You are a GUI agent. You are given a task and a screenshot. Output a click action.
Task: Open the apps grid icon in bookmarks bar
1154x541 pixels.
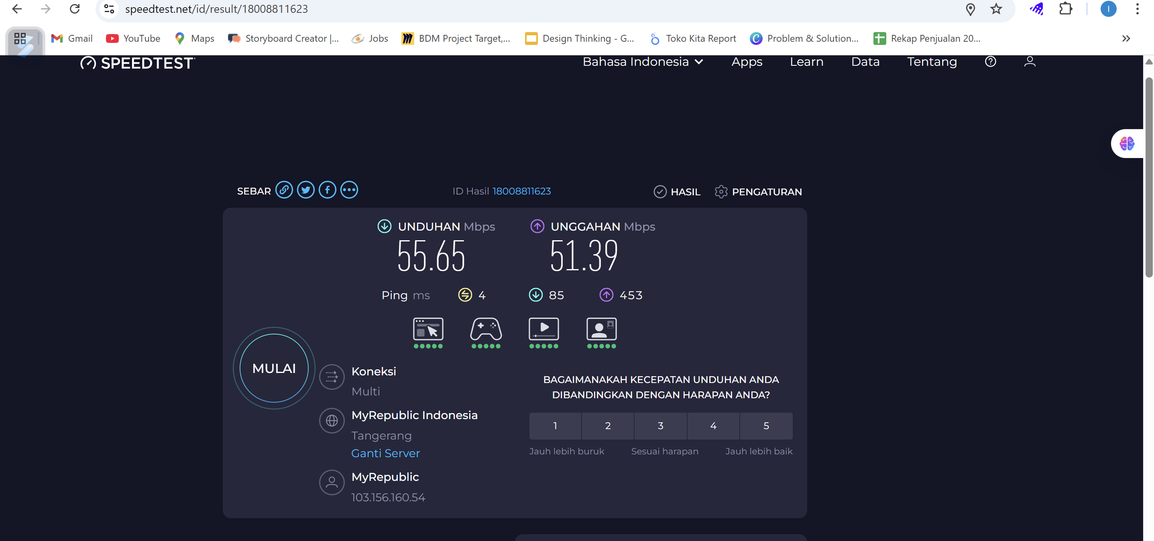(20, 38)
